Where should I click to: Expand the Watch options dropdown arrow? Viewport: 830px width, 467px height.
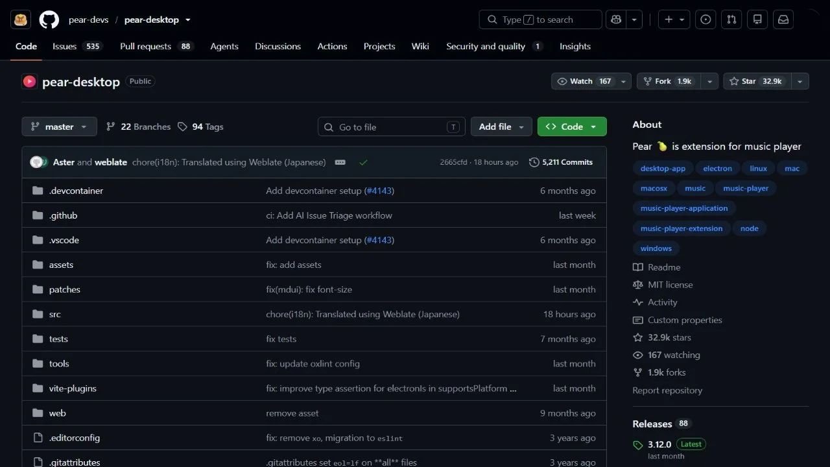(x=624, y=81)
